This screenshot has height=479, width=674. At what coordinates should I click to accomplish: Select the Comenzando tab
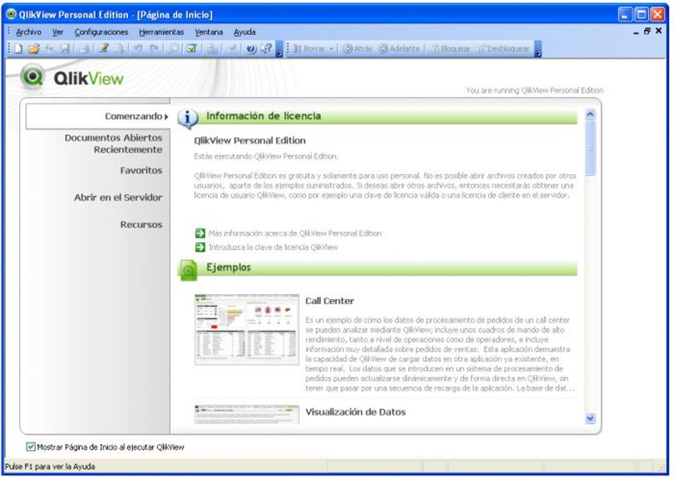click(98, 116)
